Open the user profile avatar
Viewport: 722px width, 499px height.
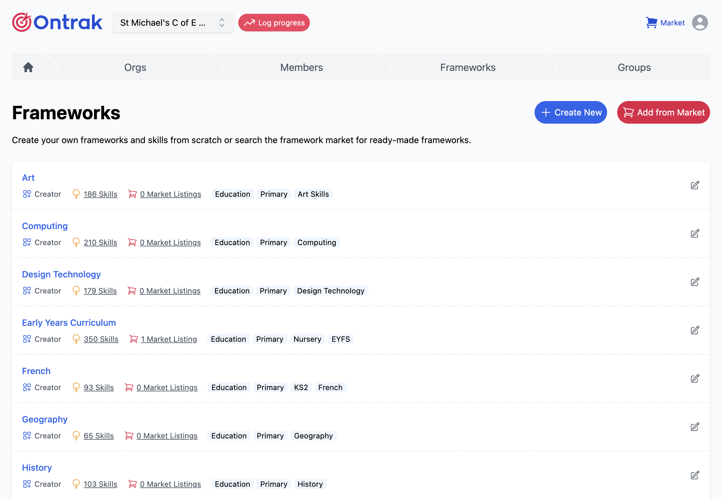(700, 23)
